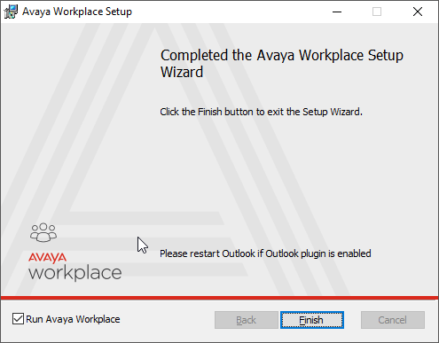This screenshot has width=439, height=343.
Task: Click the installer icon in title bar
Action: click(x=11, y=12)
